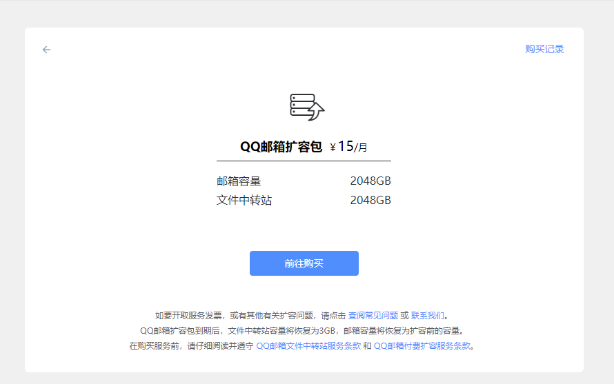Click the storage expansion server icon
Image resolution: width=614 pixels, height=384 pixels.
coord(306,107)
